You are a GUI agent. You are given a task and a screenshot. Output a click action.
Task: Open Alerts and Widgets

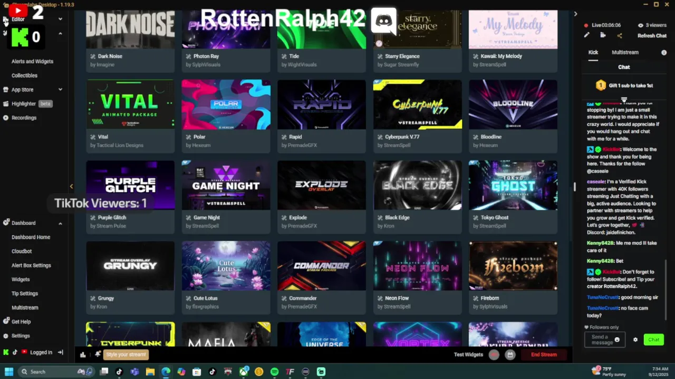(32, 62)
